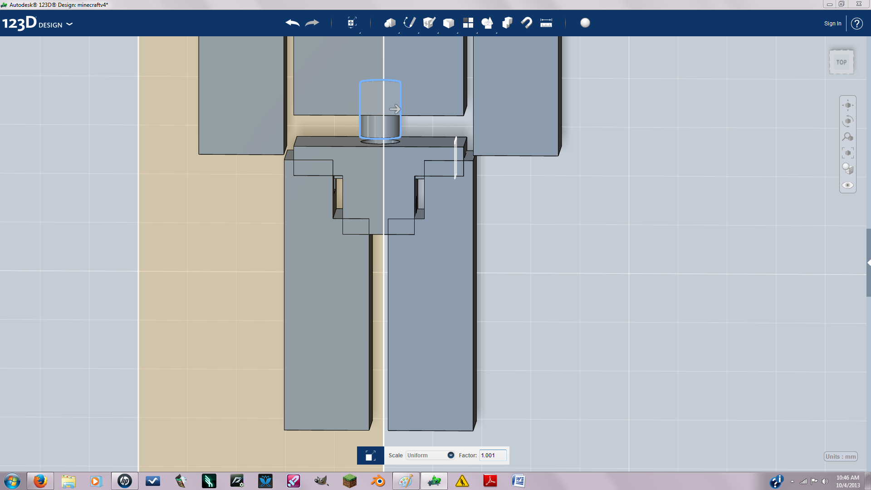Image resolution: width=871 pixels, height=490 pixels.
Task: Open the Modify tool menu
Action: 449,23
